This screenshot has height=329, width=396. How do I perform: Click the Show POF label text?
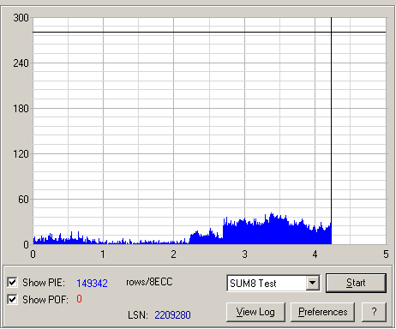click(45, 300)
